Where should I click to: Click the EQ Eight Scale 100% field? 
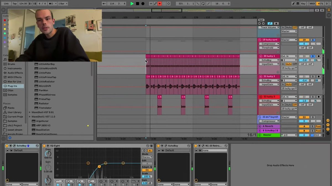coord(147,176)
